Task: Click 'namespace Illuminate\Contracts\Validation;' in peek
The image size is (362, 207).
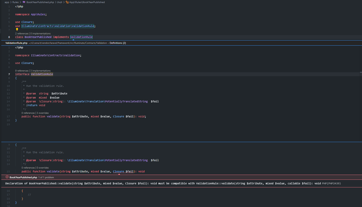Action: pyautogui.click(x=48, y=55)
